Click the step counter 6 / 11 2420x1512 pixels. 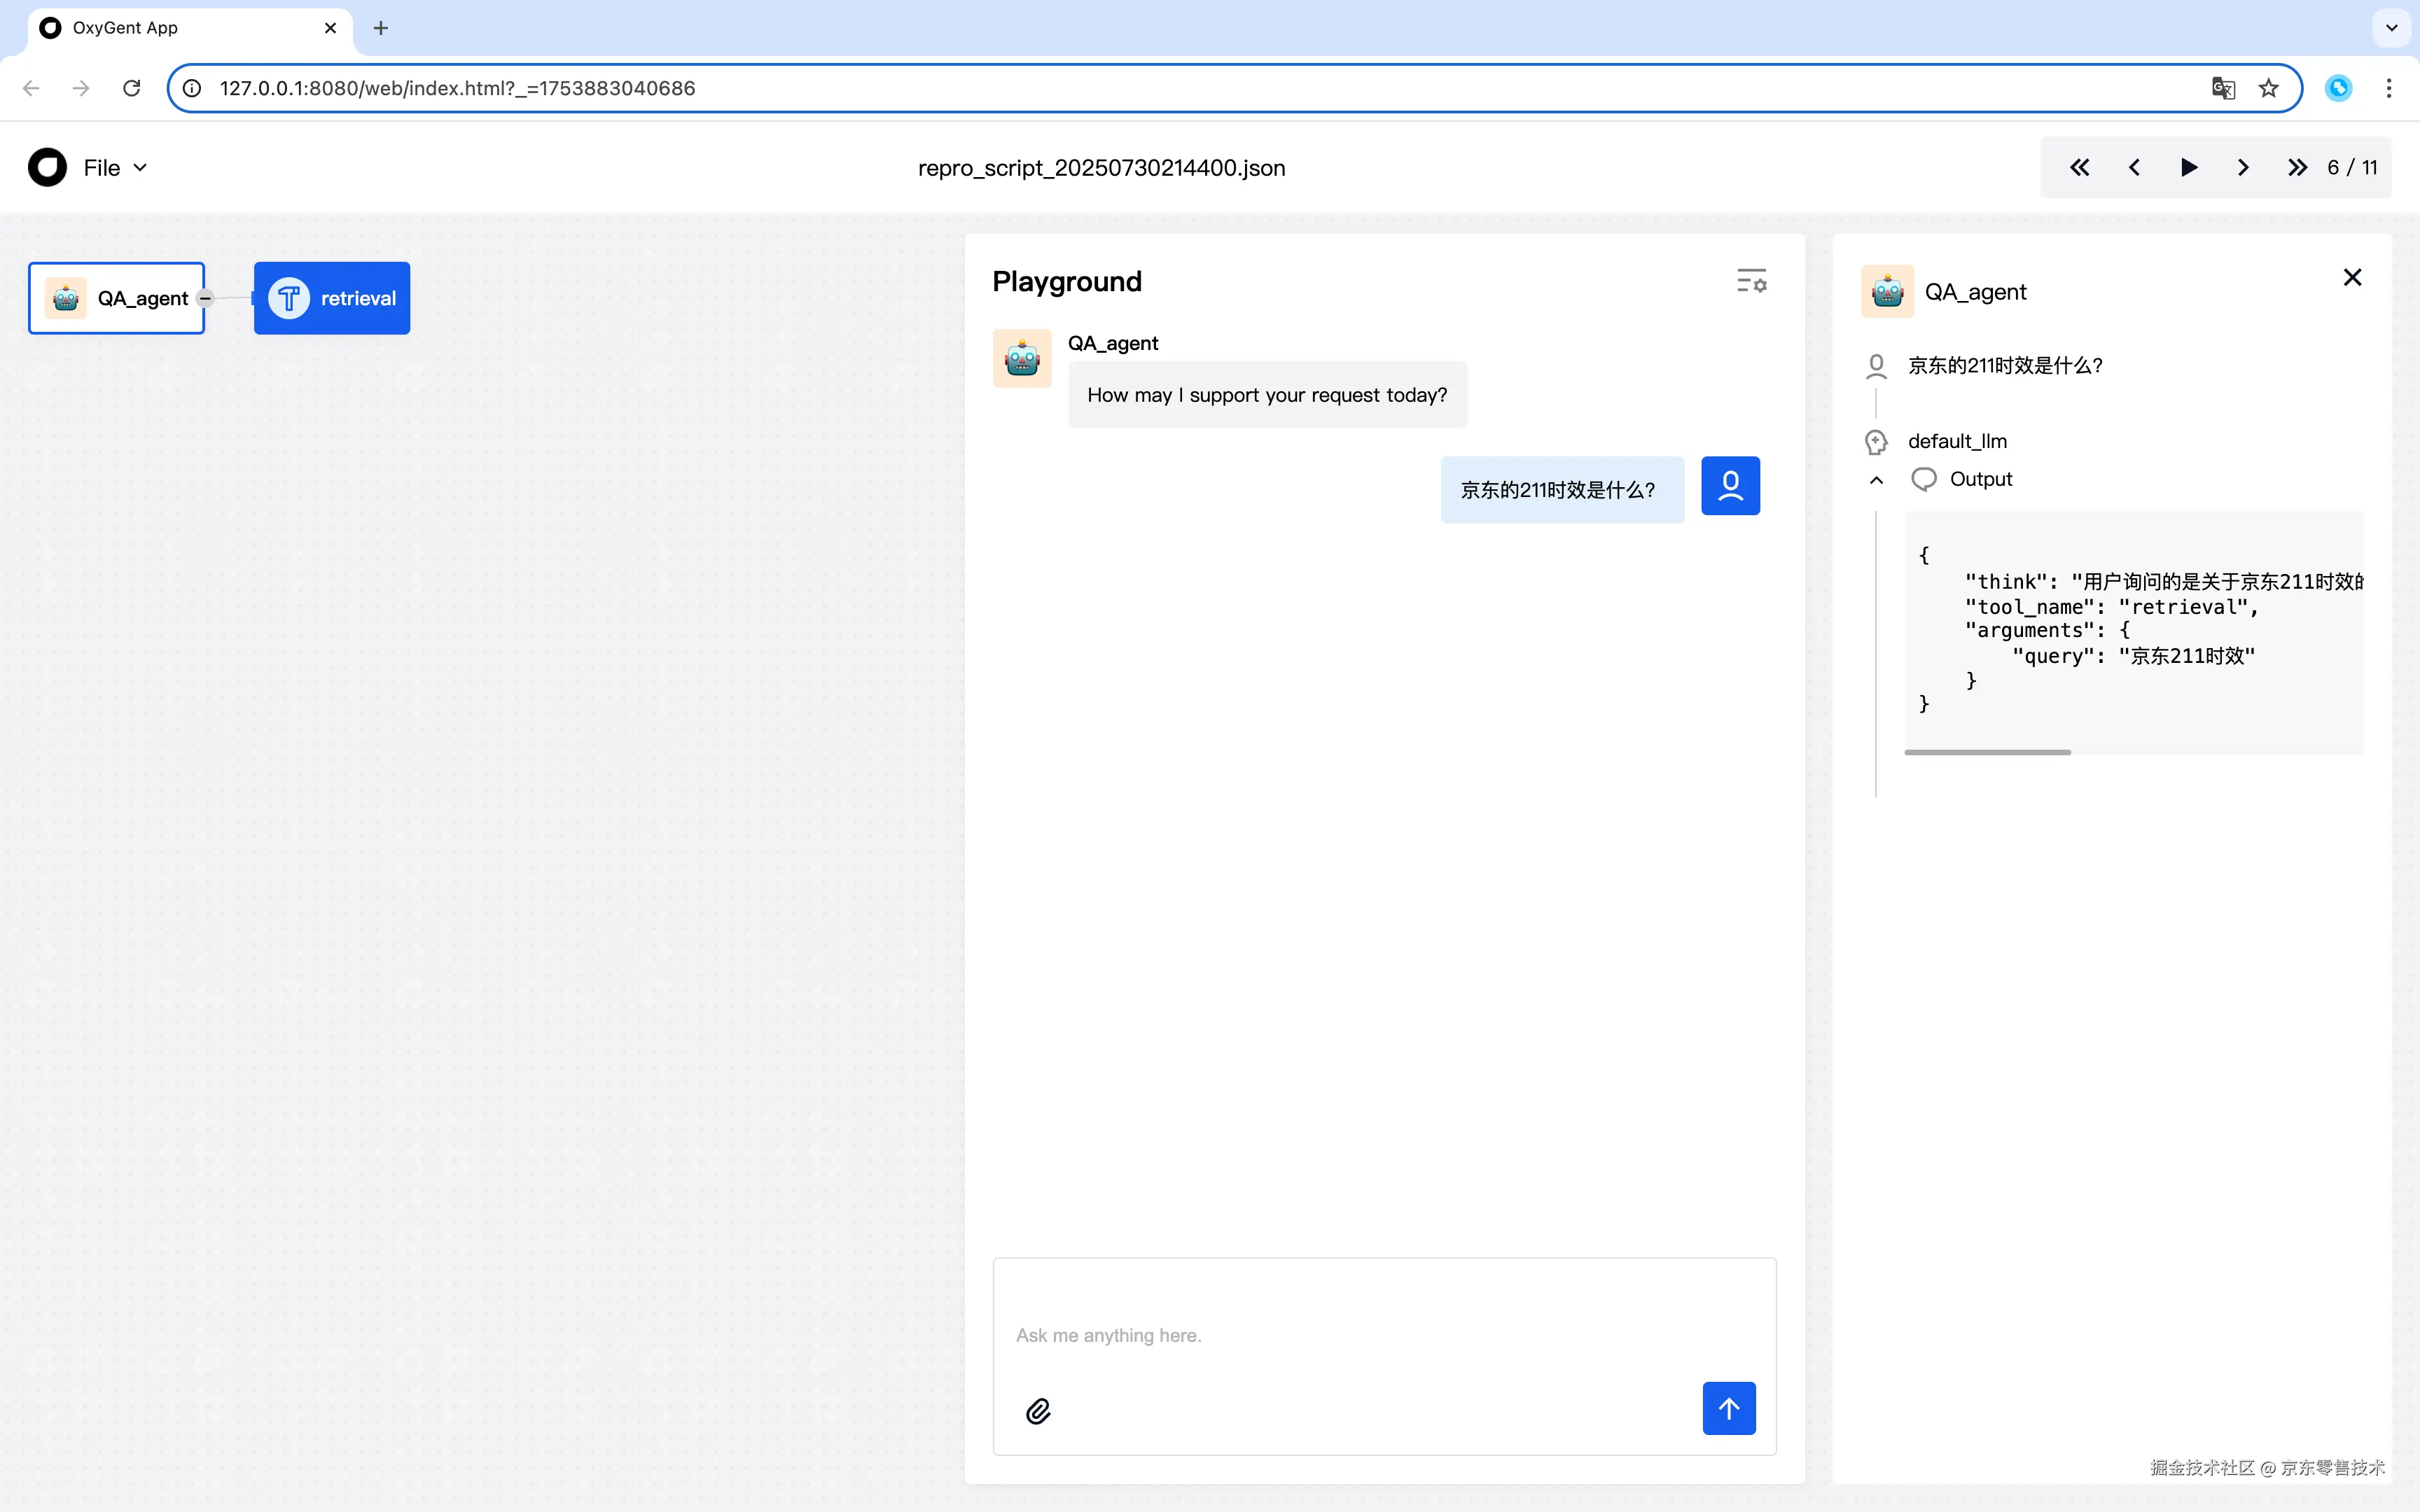[x=2352, y=168]
